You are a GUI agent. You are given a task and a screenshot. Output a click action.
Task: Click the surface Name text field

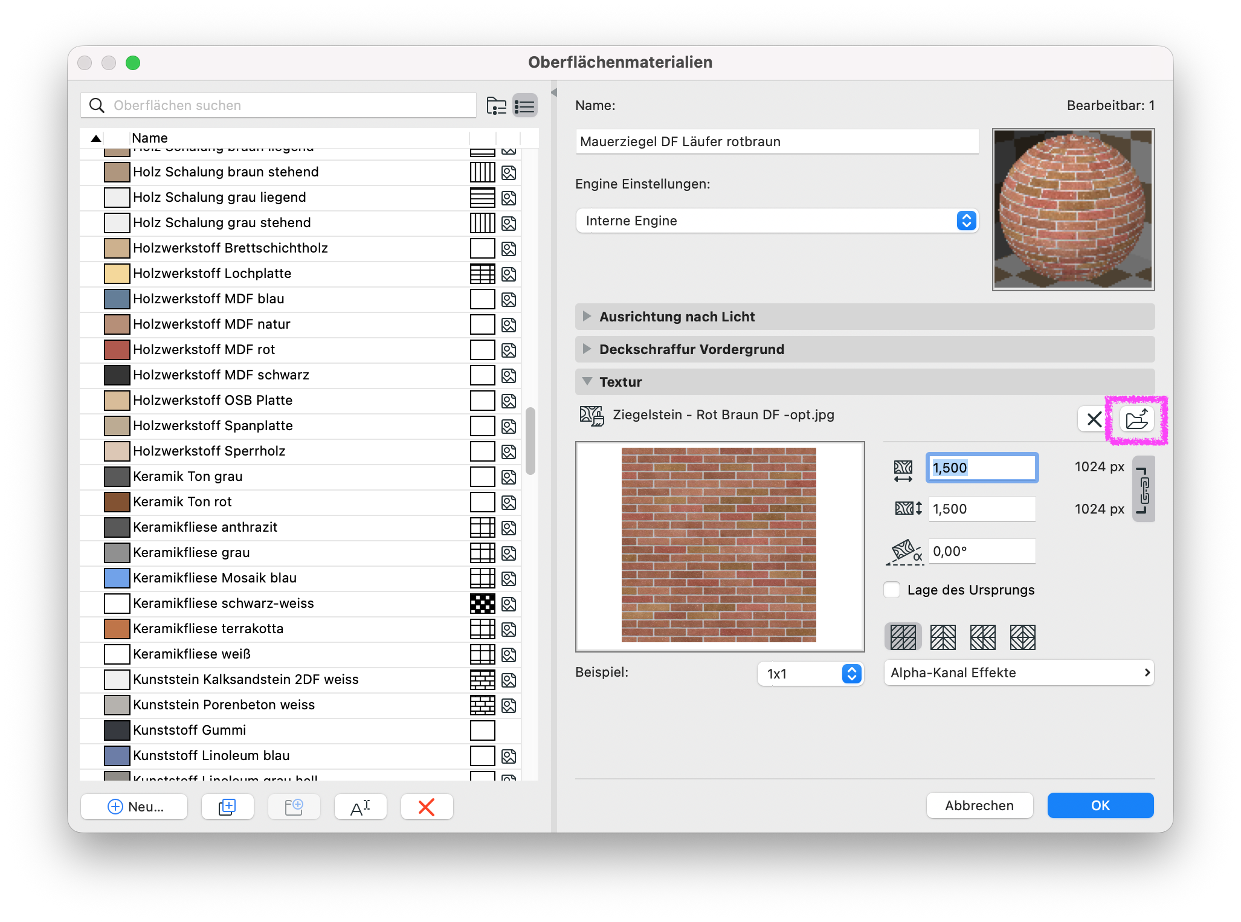point(777,142)
